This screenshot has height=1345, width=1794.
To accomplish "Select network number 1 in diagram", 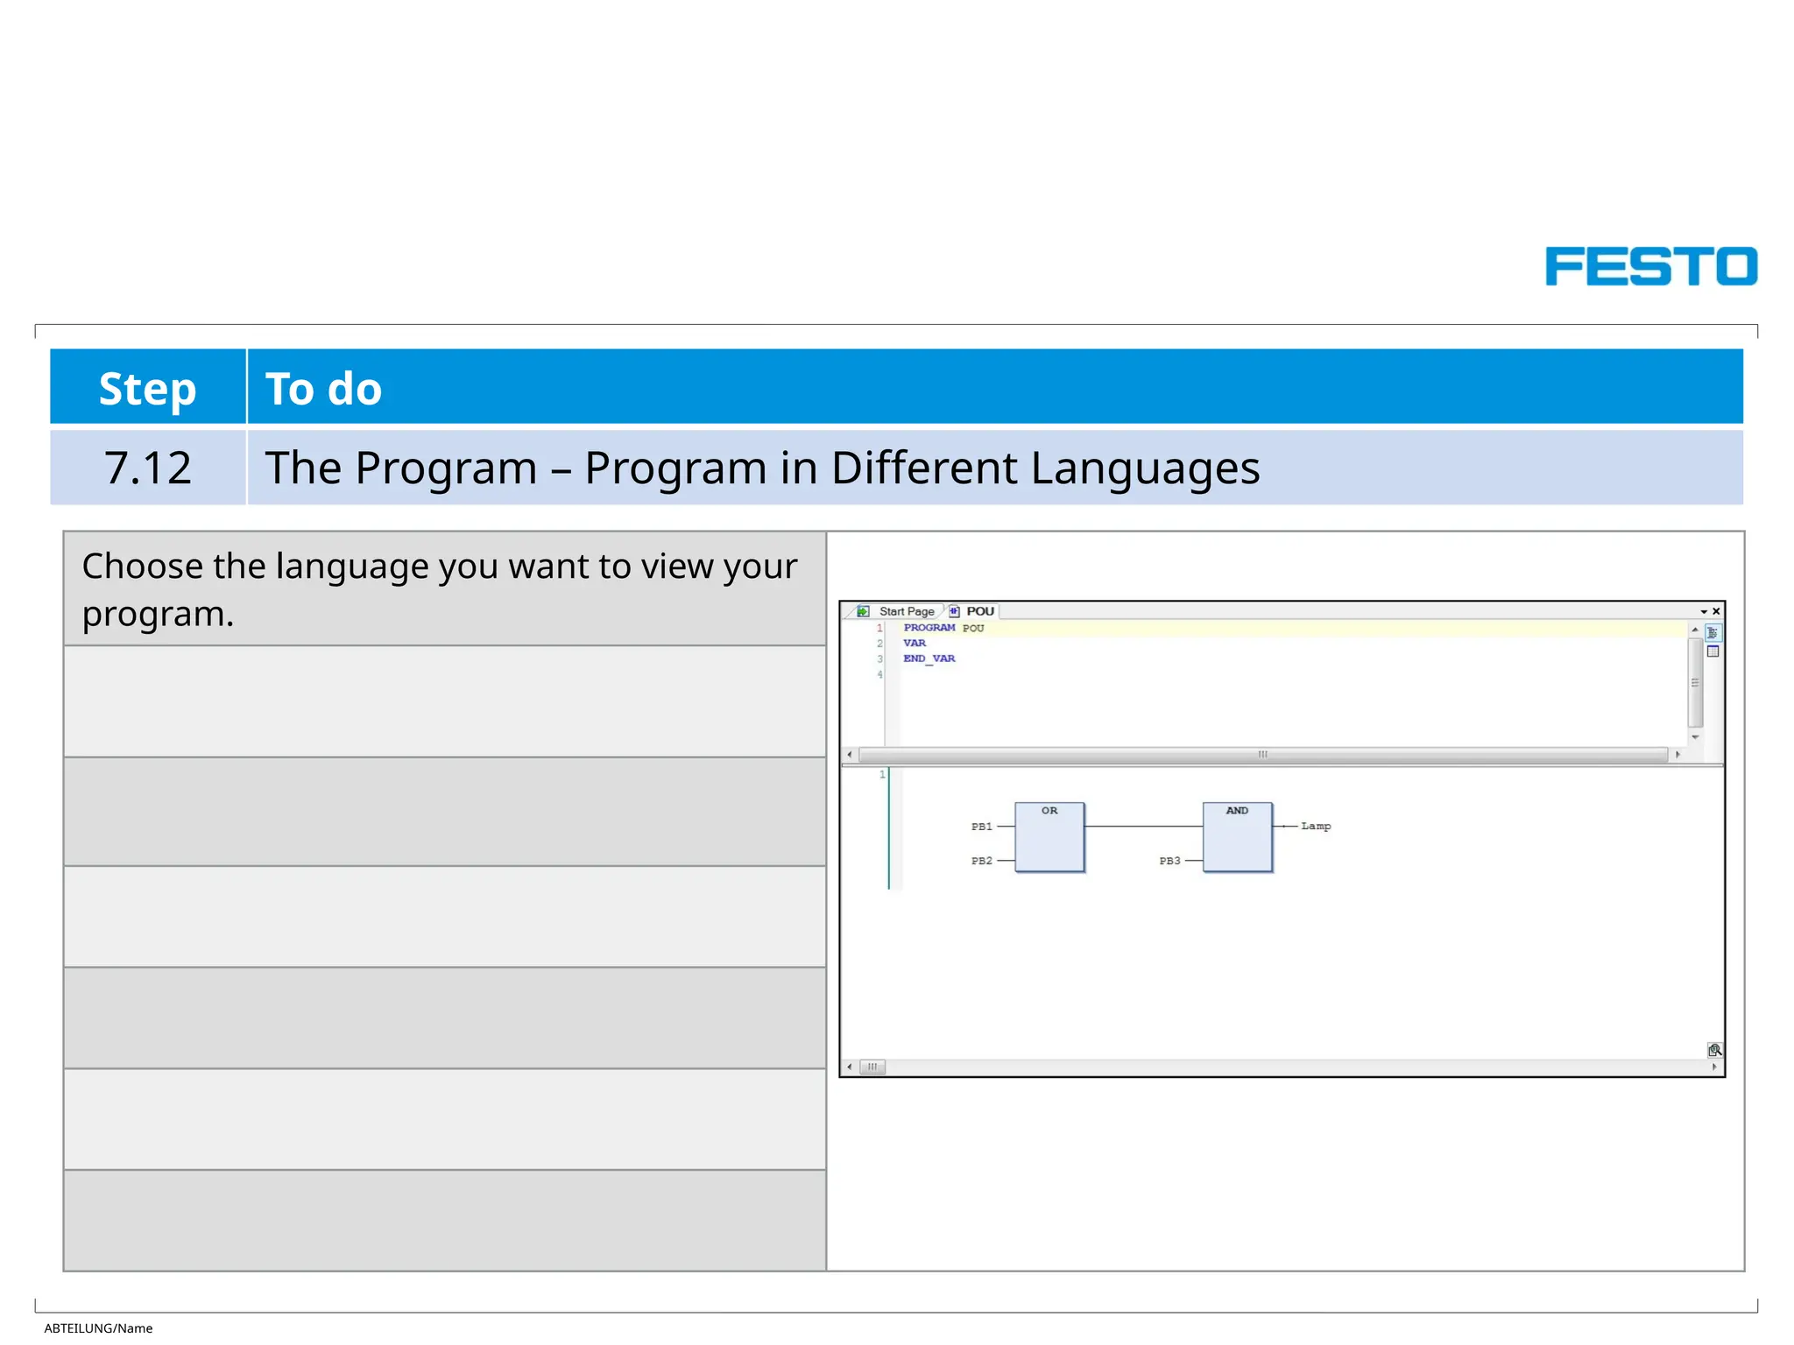I will (882, 774).
